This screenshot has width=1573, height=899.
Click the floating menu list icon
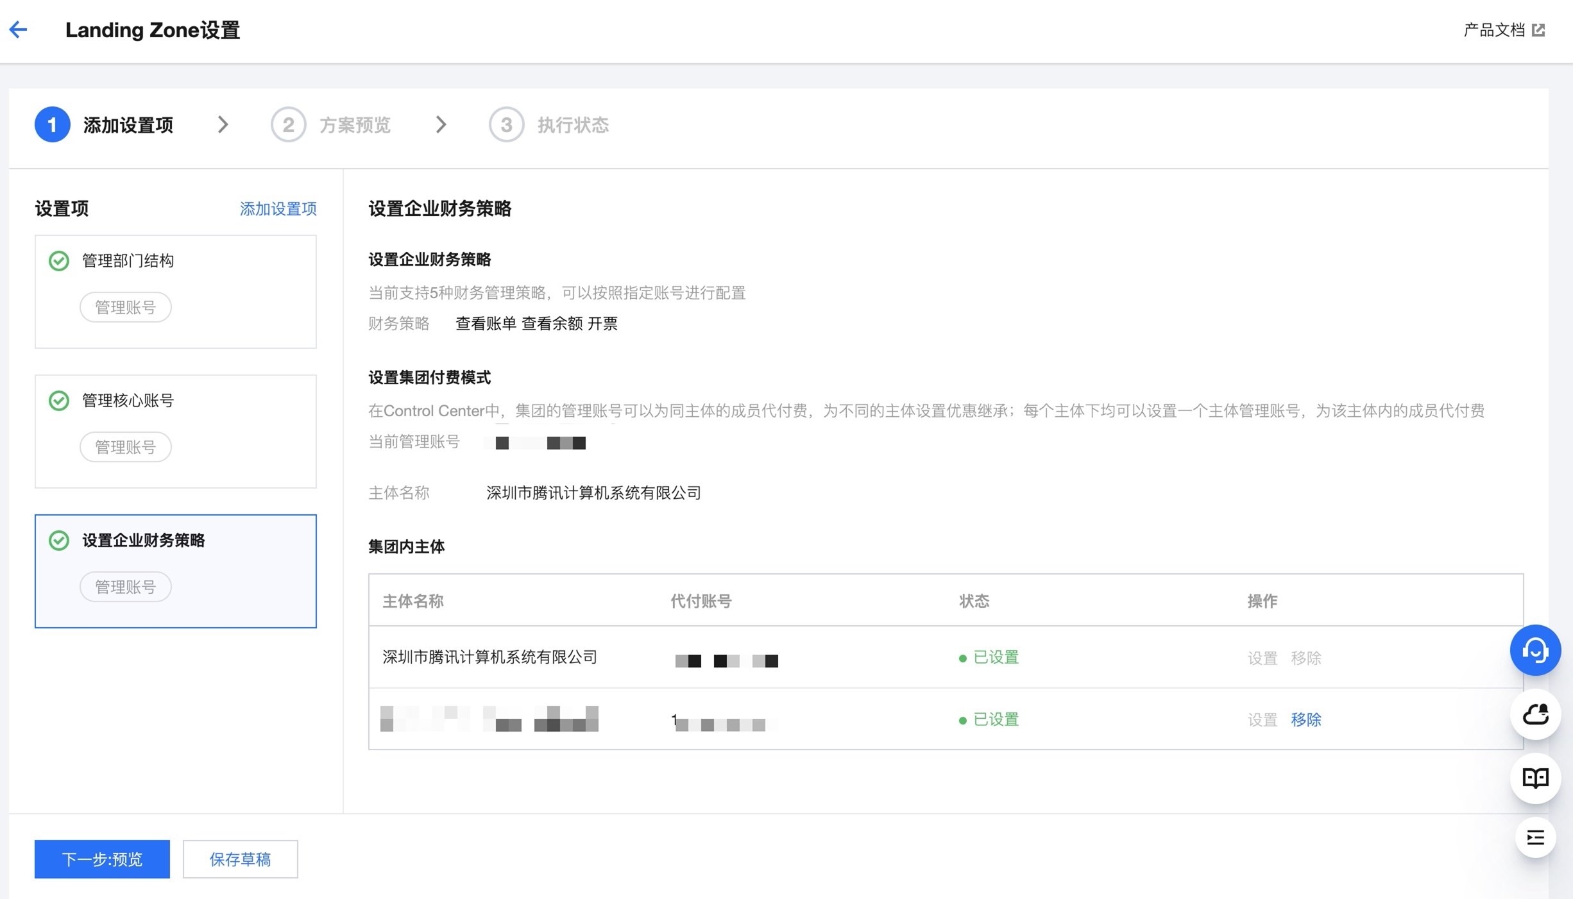pos(1535,837)
